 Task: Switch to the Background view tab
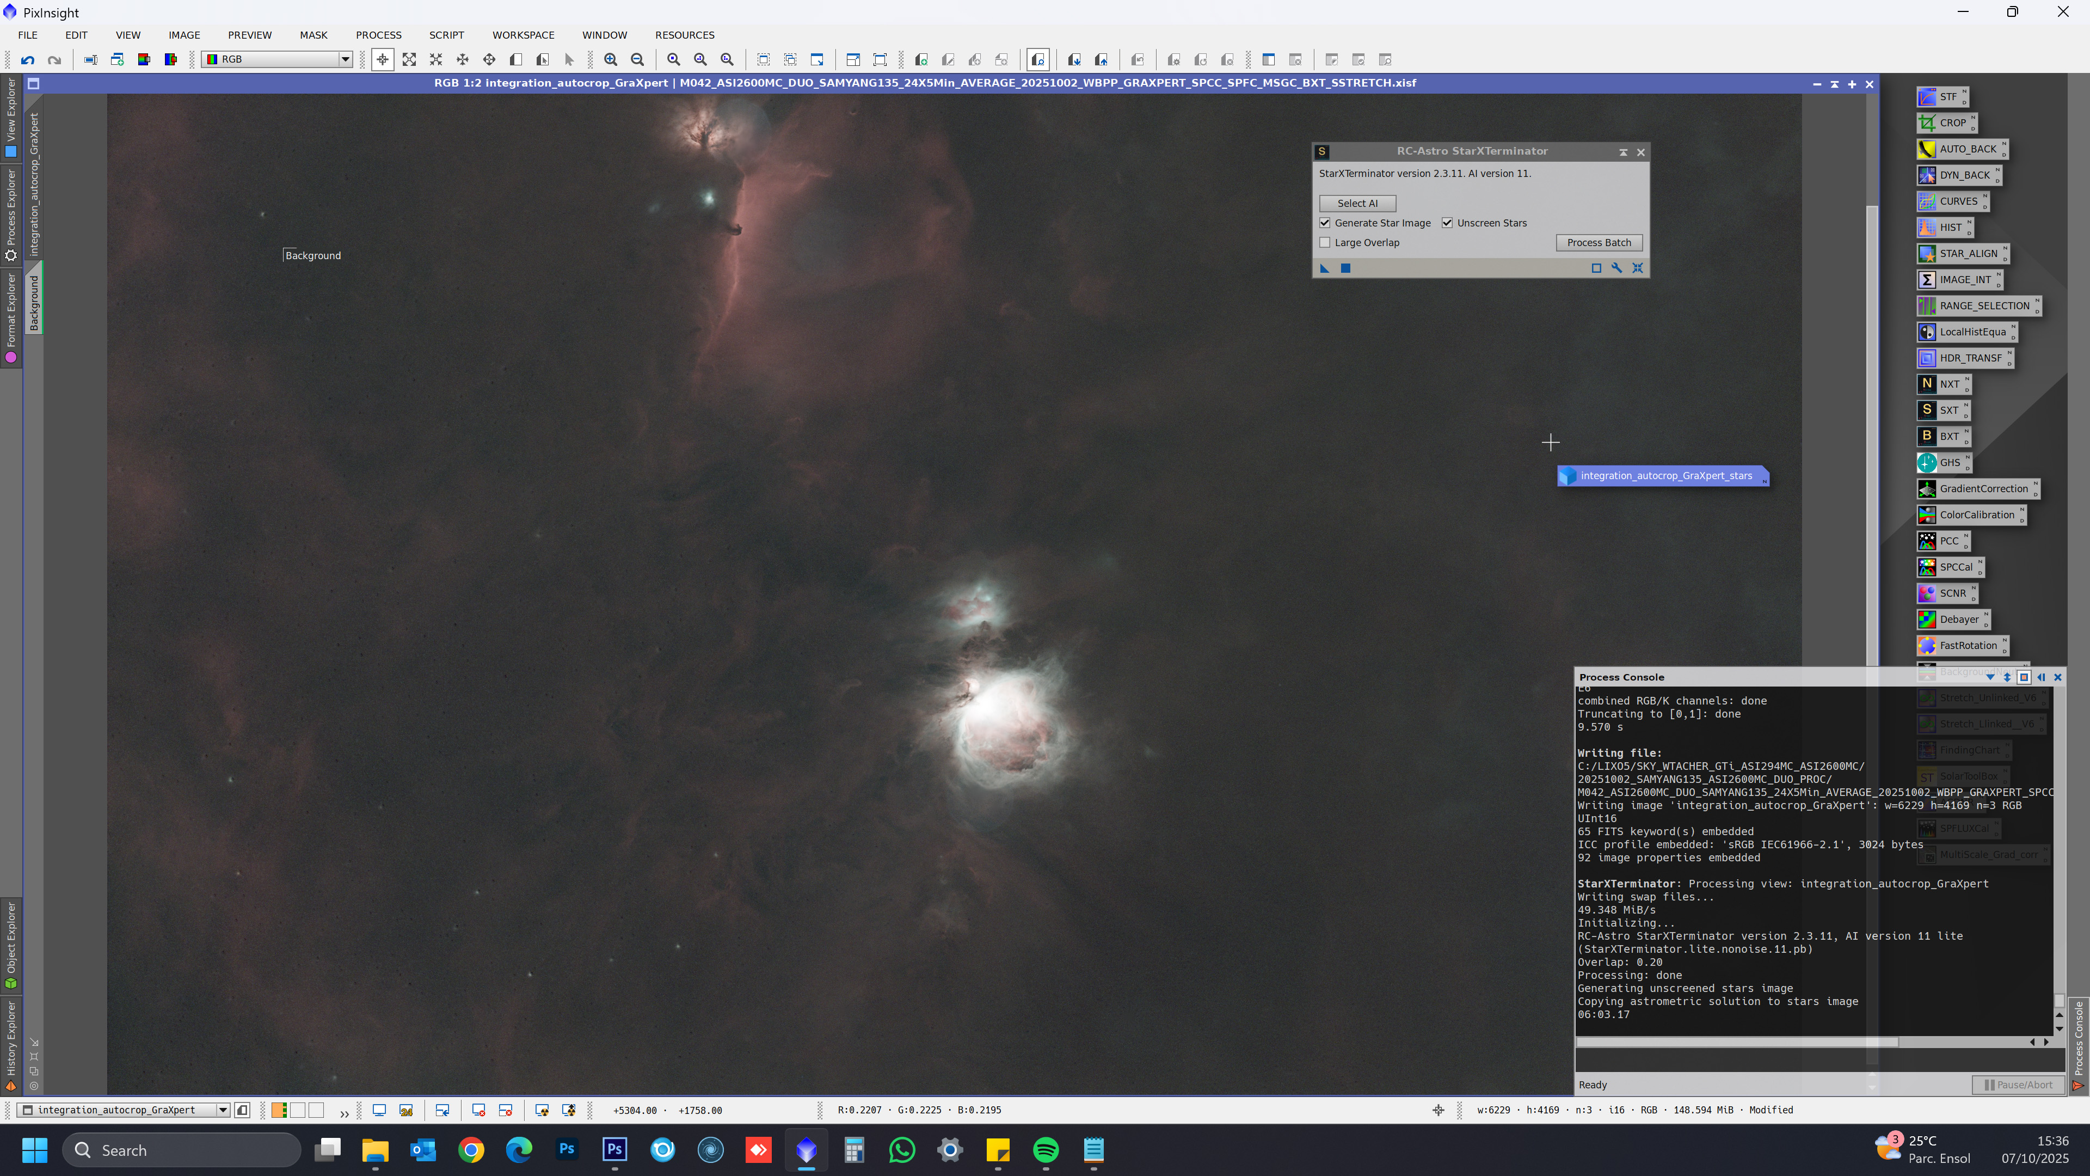(34, 302)
